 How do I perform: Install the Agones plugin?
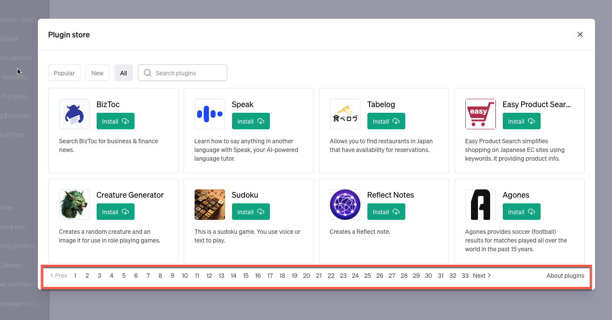coord(521,212)
